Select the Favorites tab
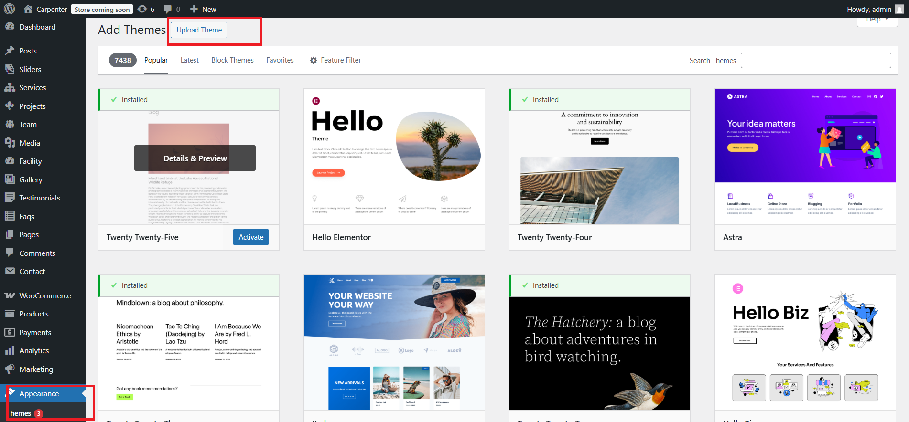The image size is (909, 422). [x=280, y=60]
